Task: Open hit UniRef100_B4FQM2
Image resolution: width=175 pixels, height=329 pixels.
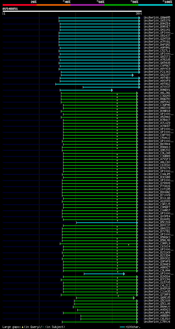Action: [x=157, y=45]
